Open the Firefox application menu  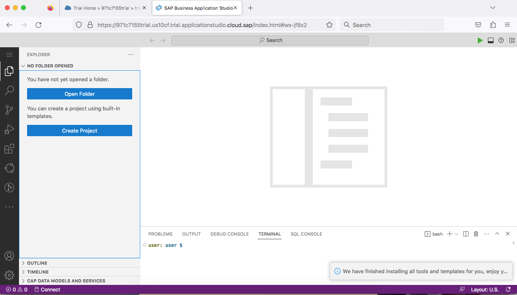(507, 25)
